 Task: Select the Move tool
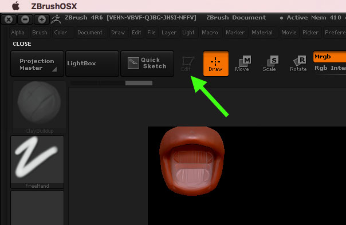click(242, 64)
